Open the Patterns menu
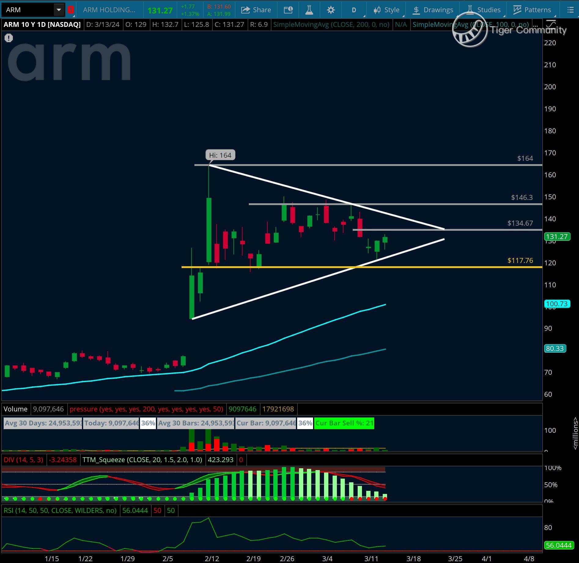This screenshot has height=563, width=579. [x=532, y=10]
